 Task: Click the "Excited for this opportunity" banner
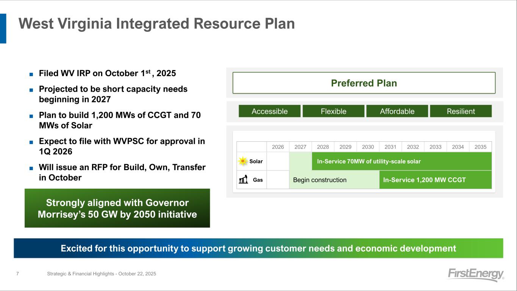258,248
